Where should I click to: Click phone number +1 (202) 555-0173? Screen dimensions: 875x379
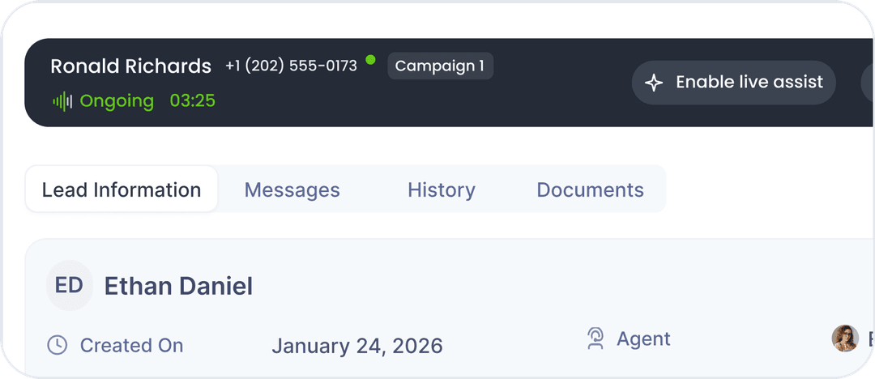coord(291,66)
